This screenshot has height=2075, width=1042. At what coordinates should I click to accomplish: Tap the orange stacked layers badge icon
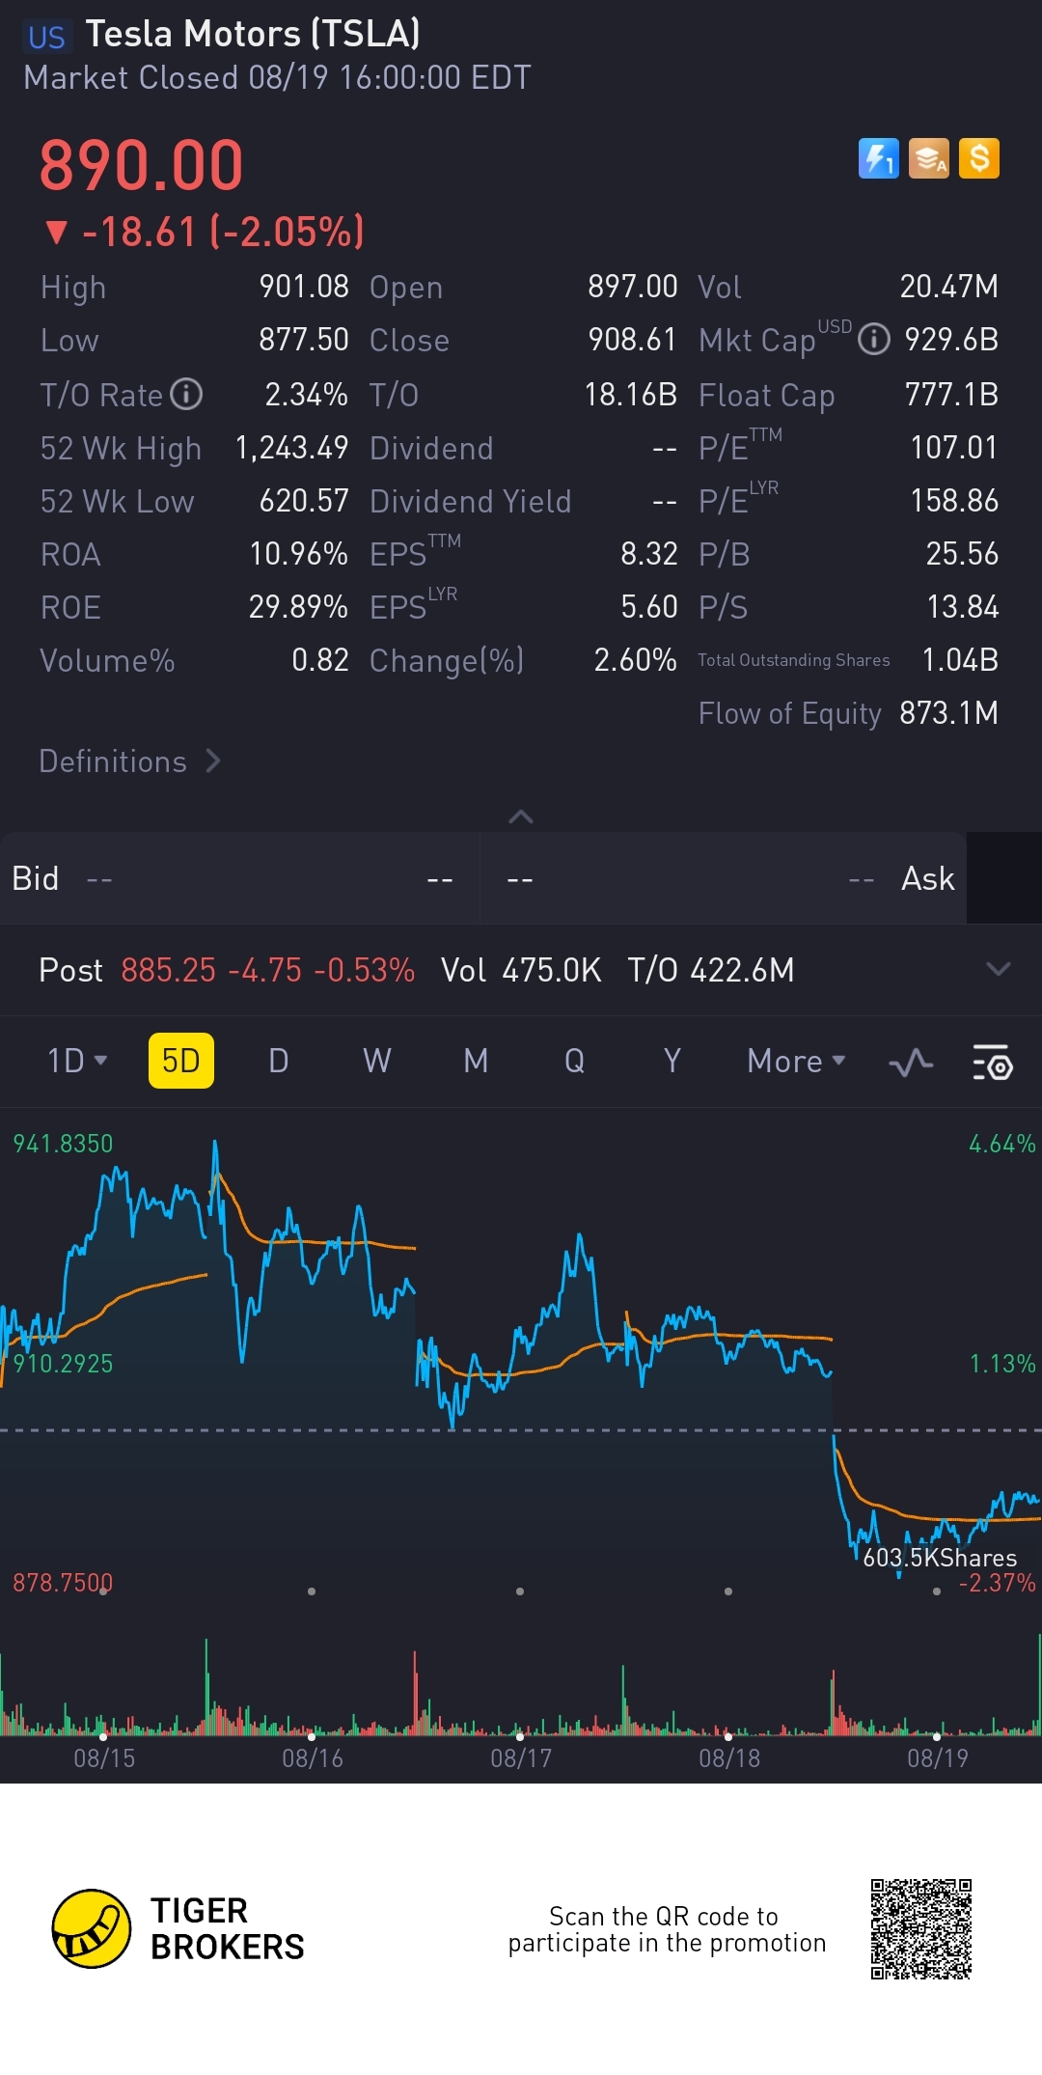(x=928, y=158)
